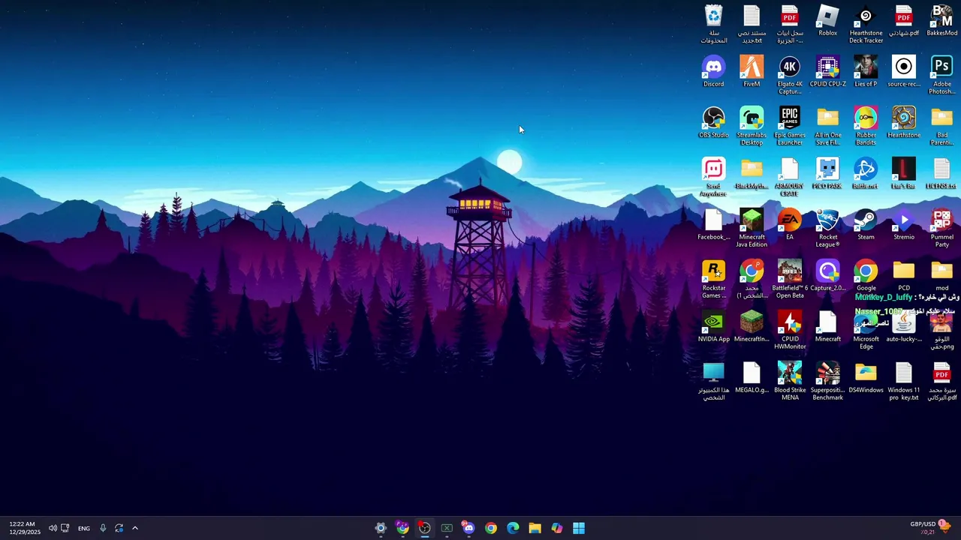Open Streamlabs Desktop shortcut
This screenshot has width=961, height=540.
pos(752,126)
